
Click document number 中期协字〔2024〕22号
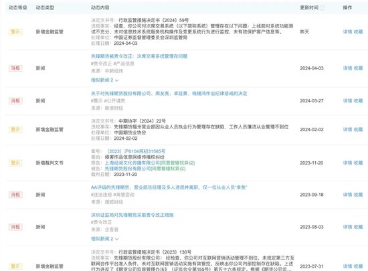tap(142, 121)
